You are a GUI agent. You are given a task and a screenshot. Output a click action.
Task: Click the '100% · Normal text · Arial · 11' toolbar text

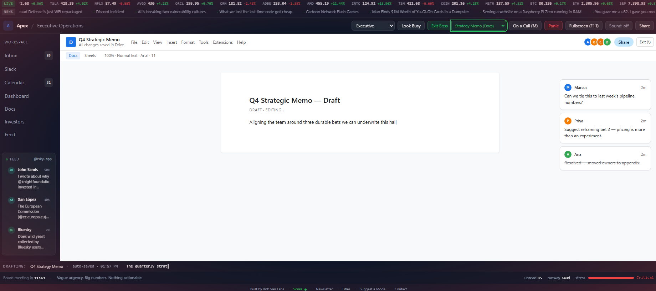coord(130,55)
